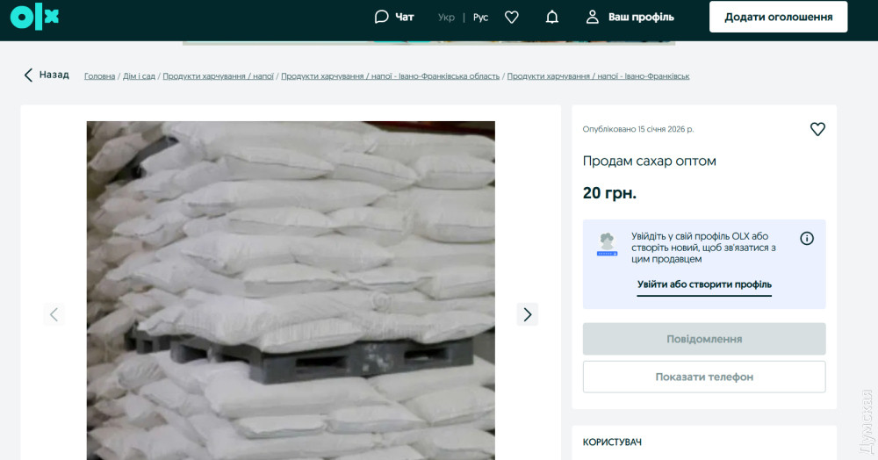Open favorites heart in header
The width and height of the screenshot is (878, 460).
[x=512, y=17]
